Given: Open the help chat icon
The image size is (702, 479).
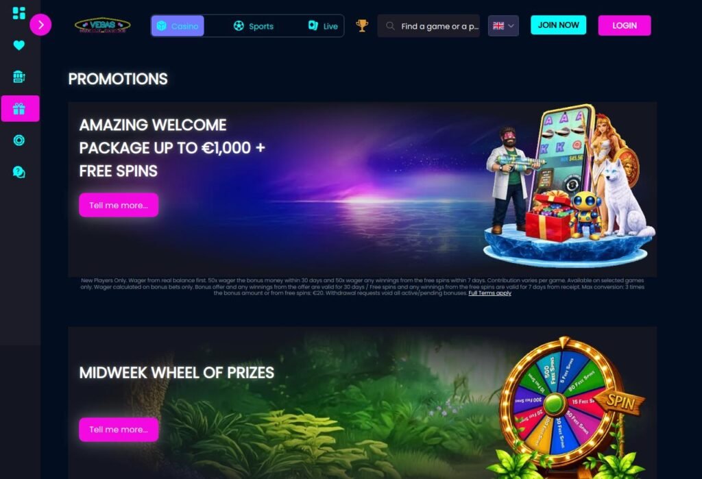Looking at the screenshot, I should (x=19, y=173).
